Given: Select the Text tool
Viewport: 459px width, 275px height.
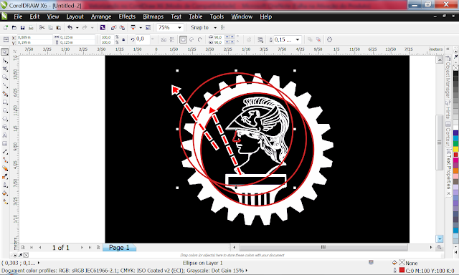Looking at the screenshot, I should click(5, 135).
